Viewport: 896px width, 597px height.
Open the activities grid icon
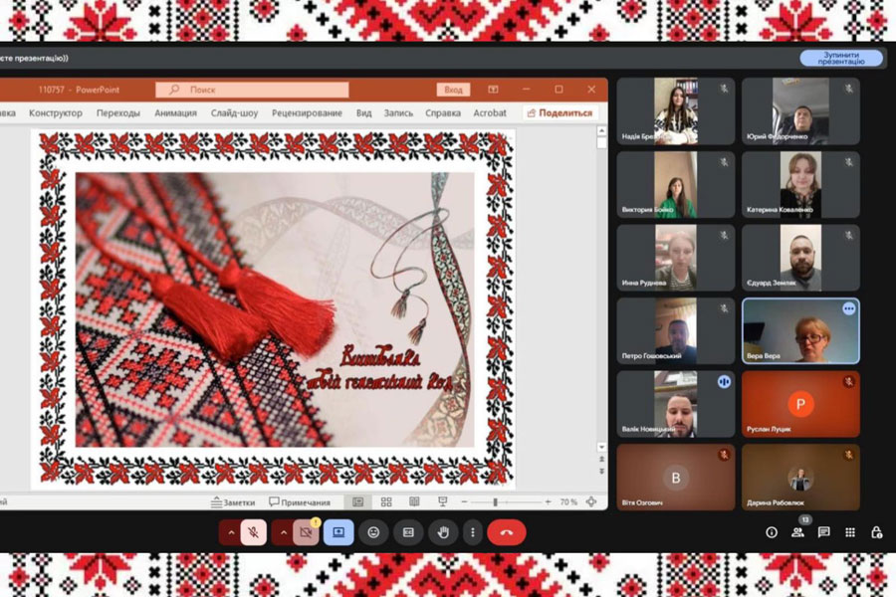[x=850, y=532]
